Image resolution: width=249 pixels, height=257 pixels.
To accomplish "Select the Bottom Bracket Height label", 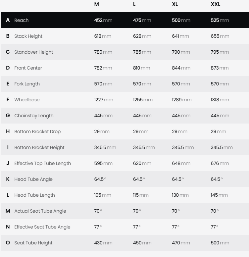I will 39,147.
